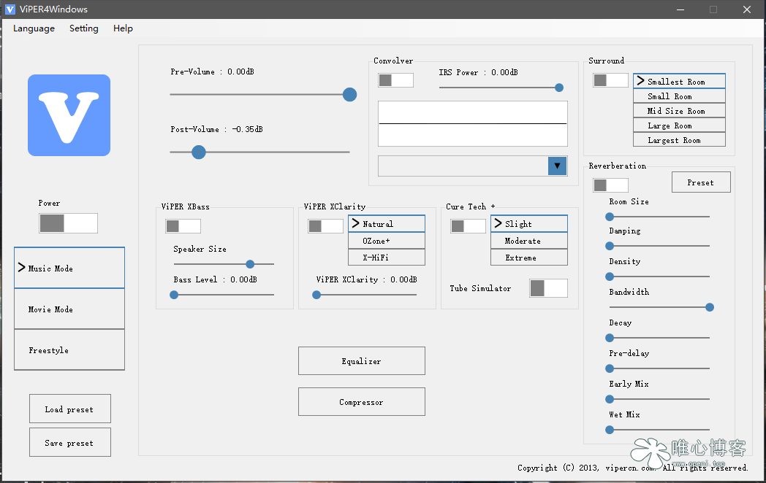This screenshot has height=483, width=766.
Task: Open the Convolver impulse response dropdown arrow
Action: tap(558, 166)
